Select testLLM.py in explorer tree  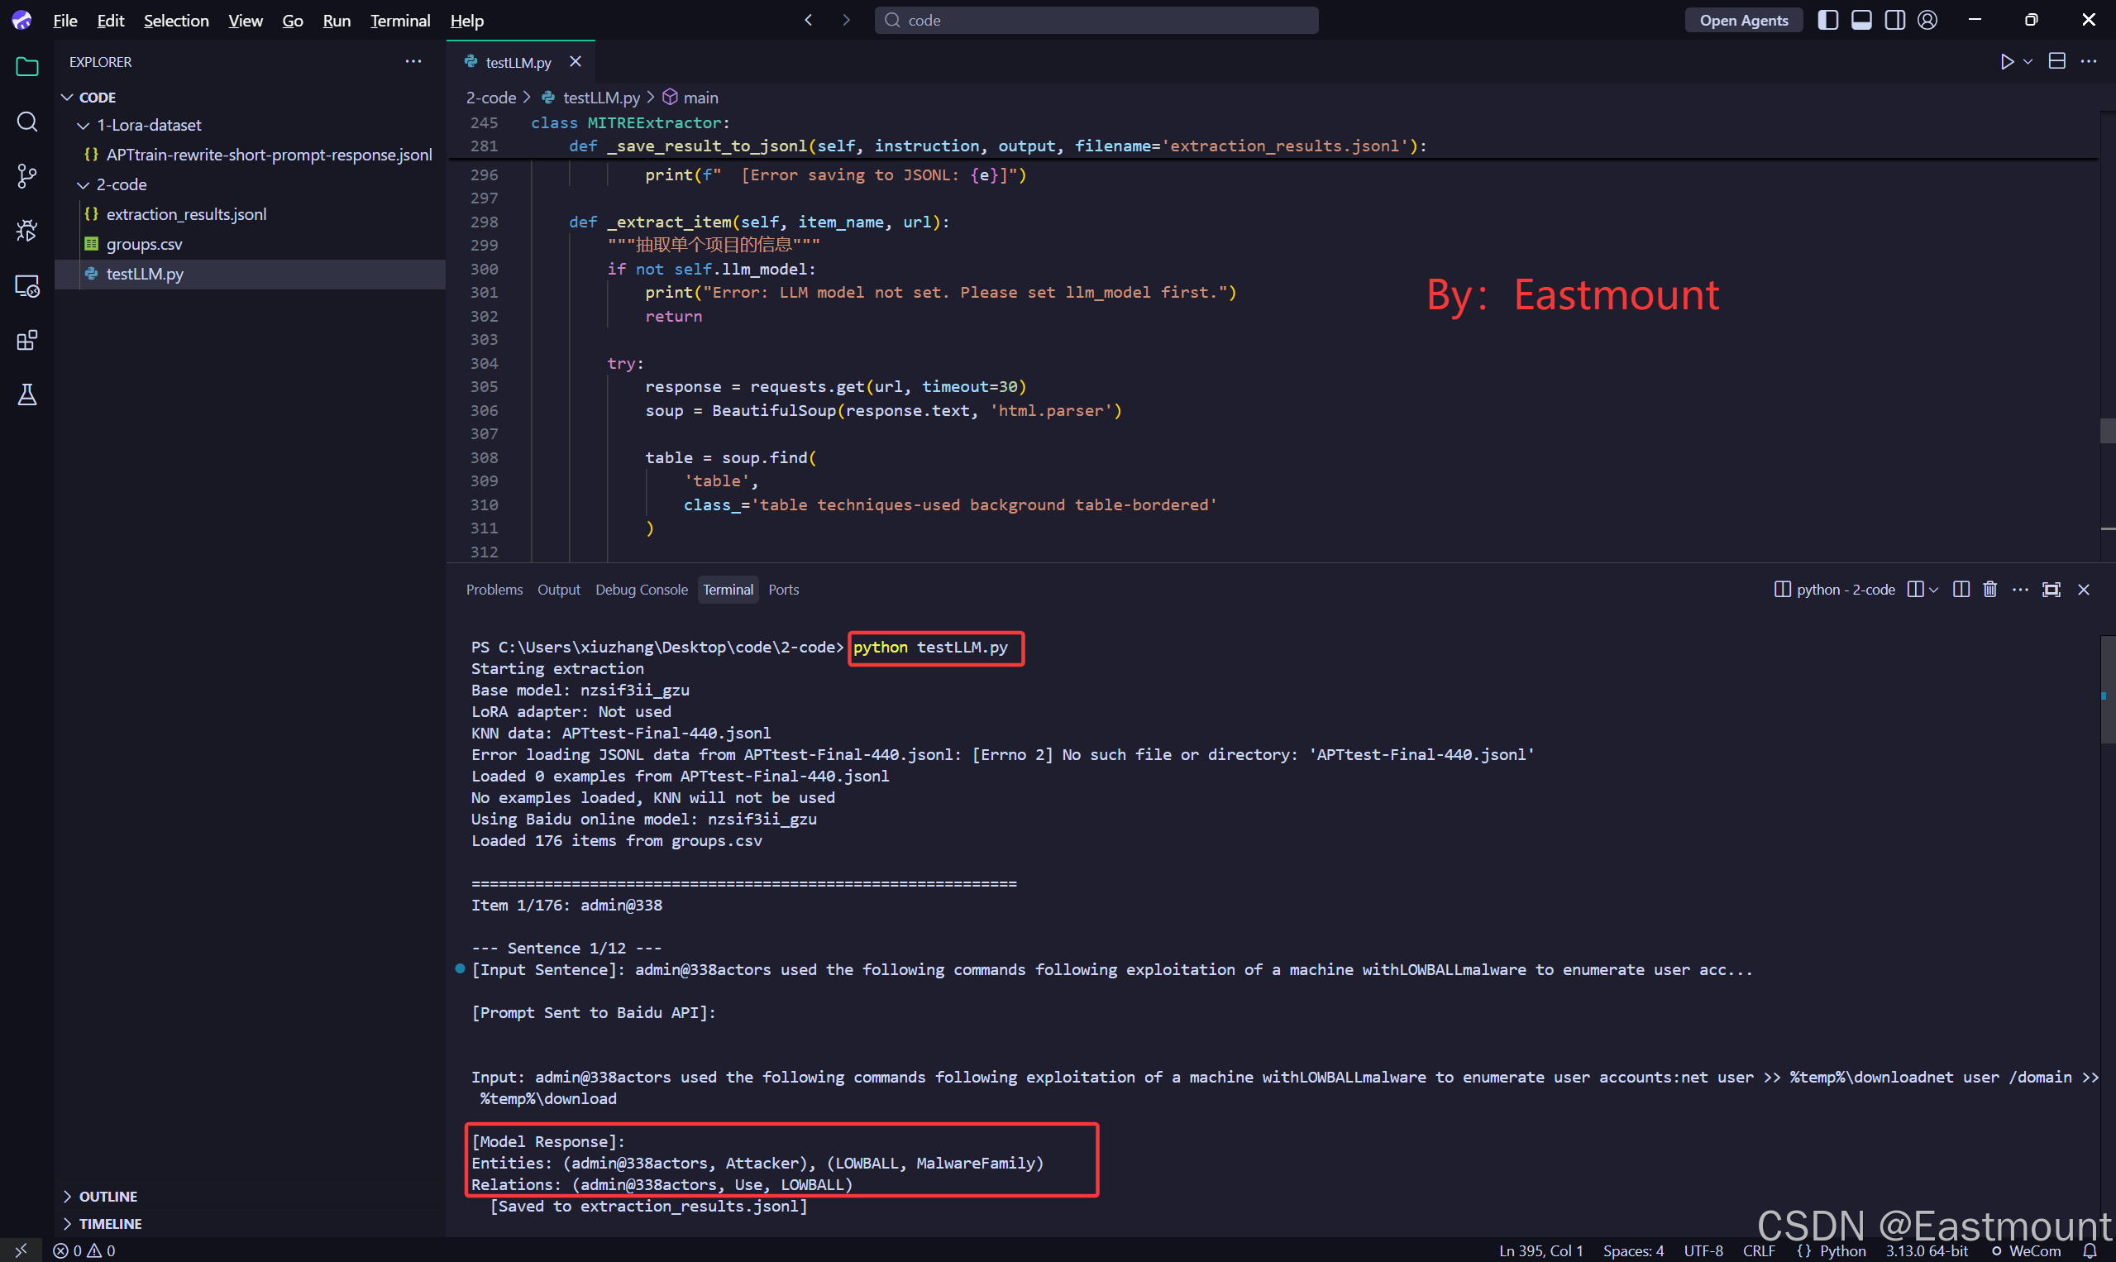[x=250, y=274]
